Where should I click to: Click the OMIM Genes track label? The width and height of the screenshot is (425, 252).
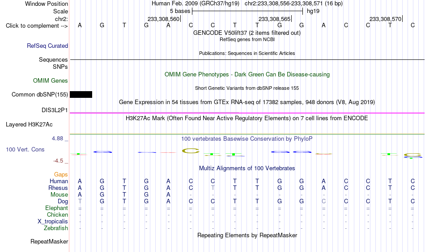[51, 81]
